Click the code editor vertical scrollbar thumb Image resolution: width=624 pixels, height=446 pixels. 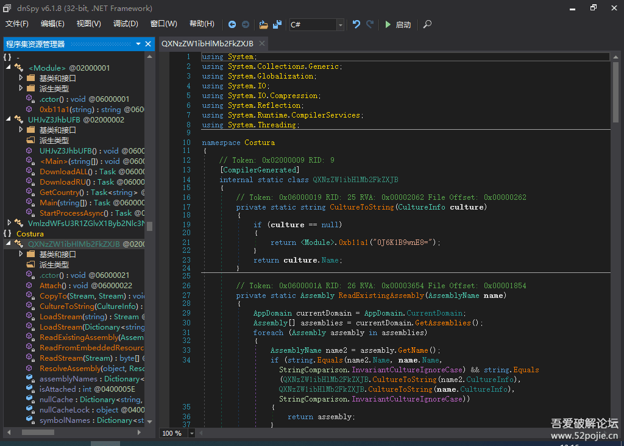616,91
